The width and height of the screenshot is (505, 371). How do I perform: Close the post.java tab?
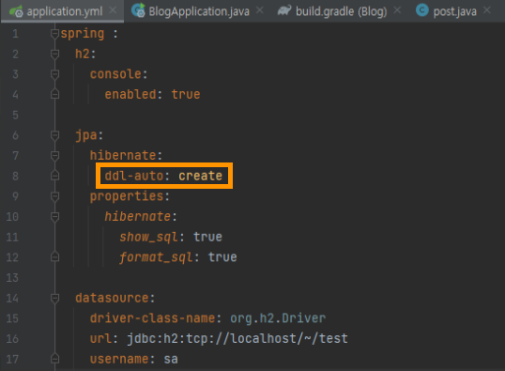tap(487, 10)
